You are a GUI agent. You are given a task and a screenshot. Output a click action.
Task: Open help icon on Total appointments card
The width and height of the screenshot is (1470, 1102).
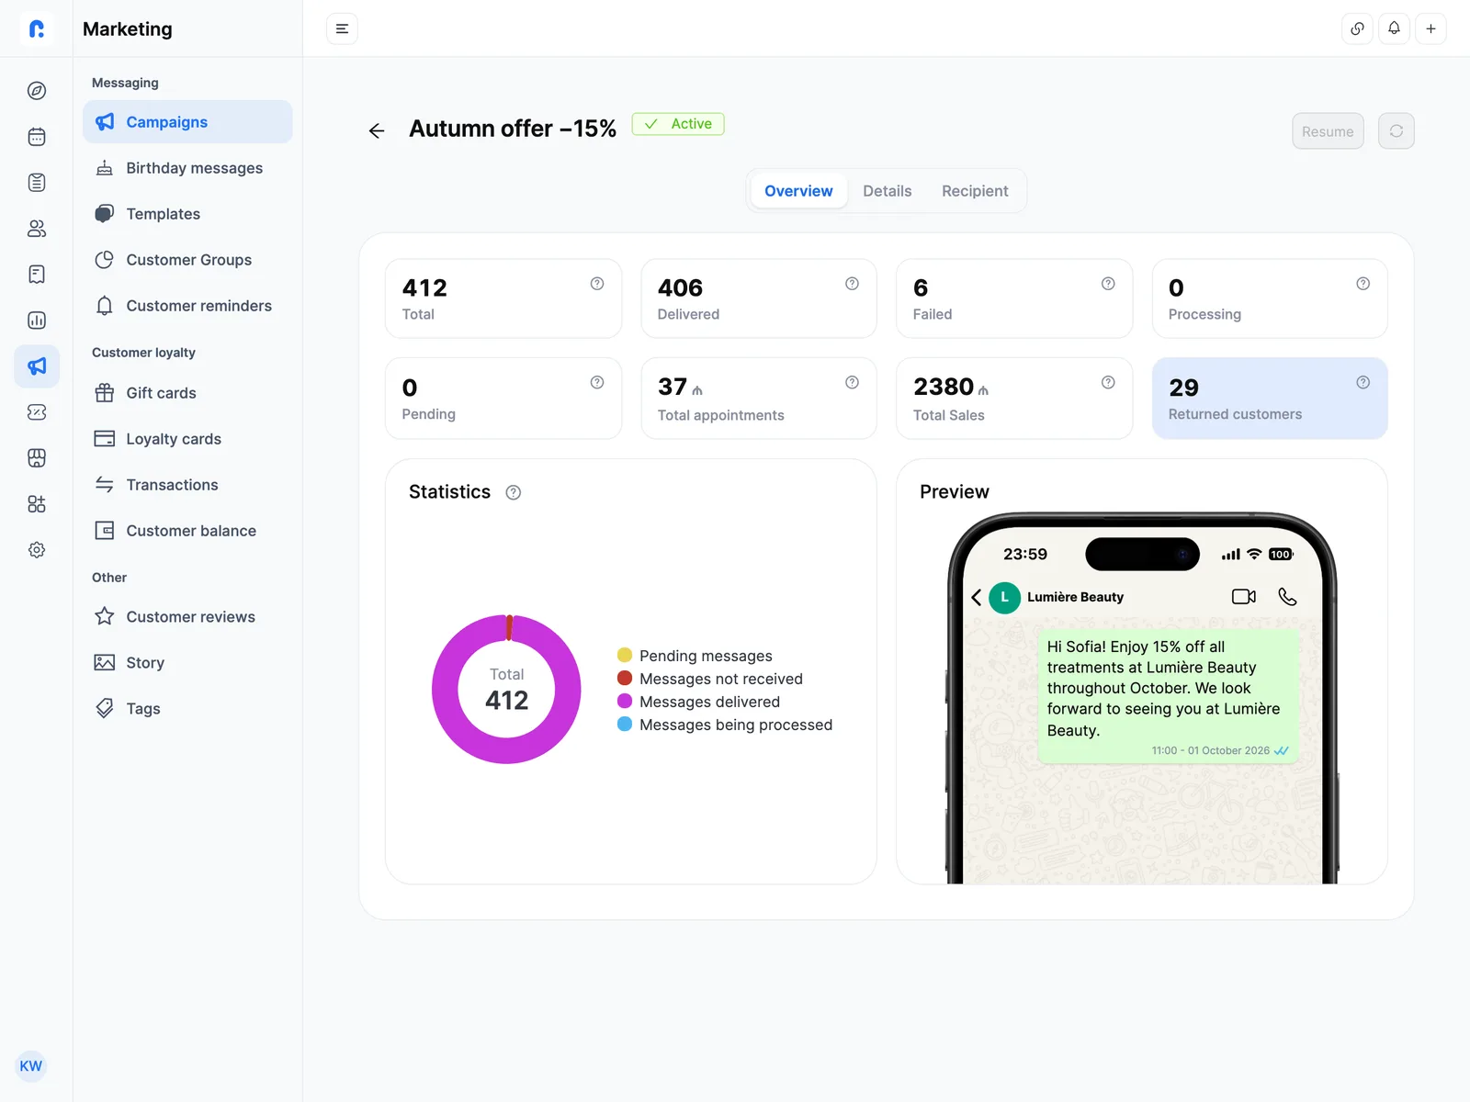(852, 382)
